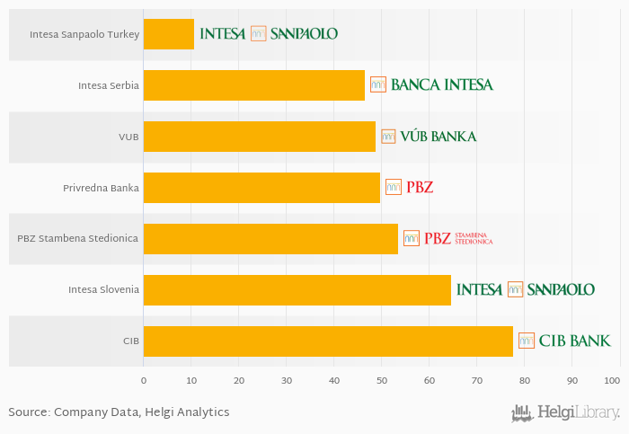
Task: Click the Intesa Serbia axis label
Action: click(x=109, y=86)
